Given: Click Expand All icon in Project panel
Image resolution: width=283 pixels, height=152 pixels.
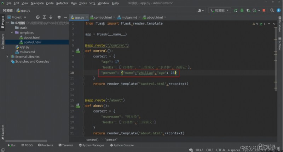Looking at the screenshot, I should [x=44, y=17].
